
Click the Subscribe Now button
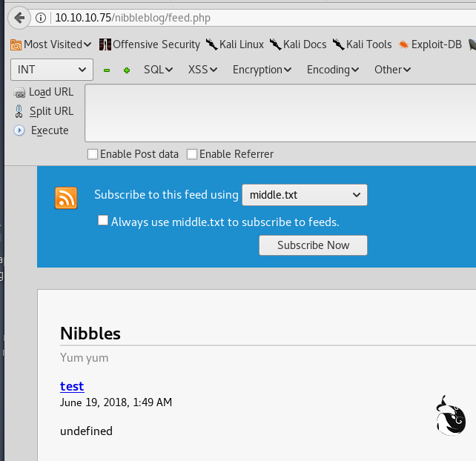313,245
